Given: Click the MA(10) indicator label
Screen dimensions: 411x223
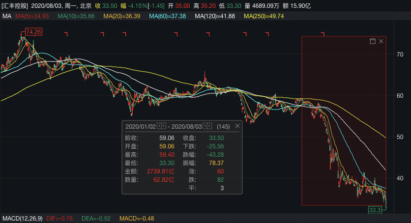Looking at the screenshot, I should [x=76, y=16].
